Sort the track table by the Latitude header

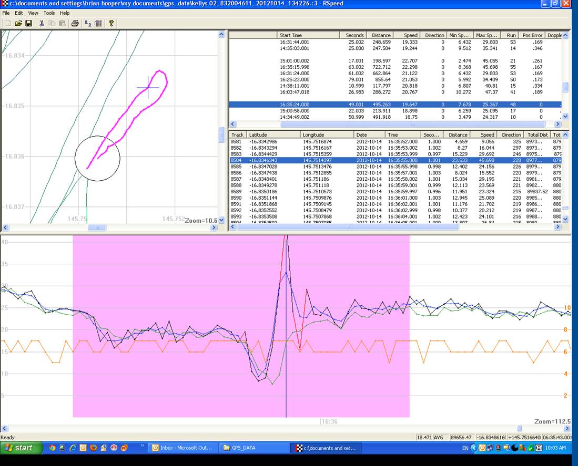coord(273,135)
